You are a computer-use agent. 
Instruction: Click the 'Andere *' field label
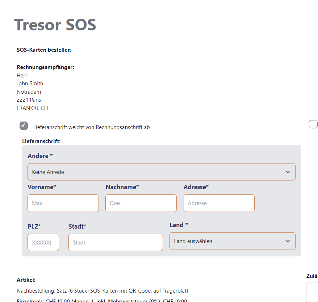tap(40, 156)
